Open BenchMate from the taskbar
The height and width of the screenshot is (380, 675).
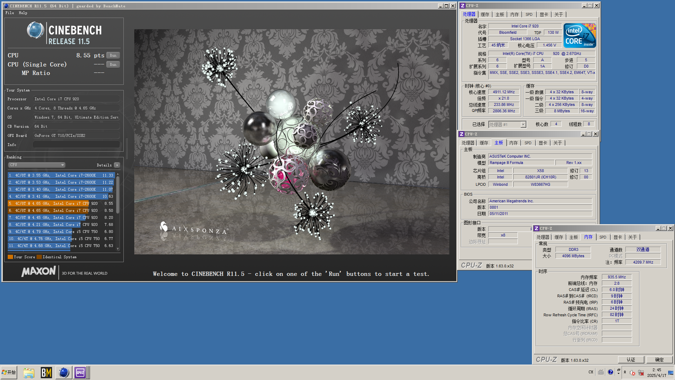pos(46,373)
